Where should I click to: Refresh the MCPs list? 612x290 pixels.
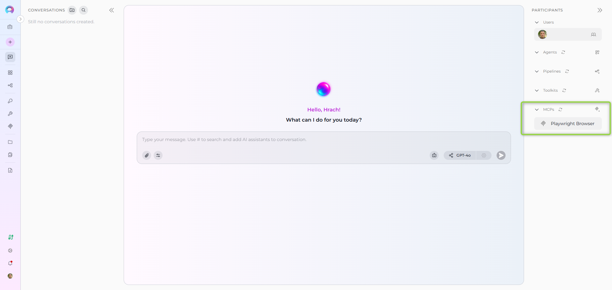pyautogui.click(x=560, y=110)
